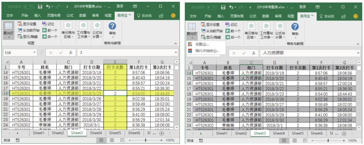Expand formula bar in left window
The height and width of the screenshot is (145, 364).
(176, 52)
